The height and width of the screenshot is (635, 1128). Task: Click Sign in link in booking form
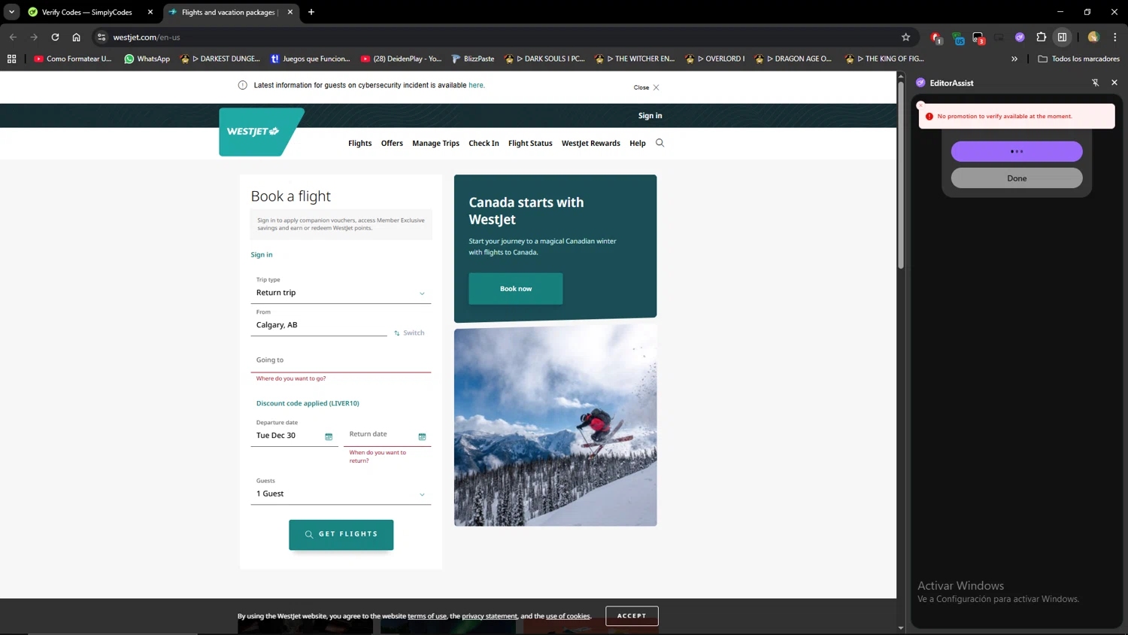point(262,254)
